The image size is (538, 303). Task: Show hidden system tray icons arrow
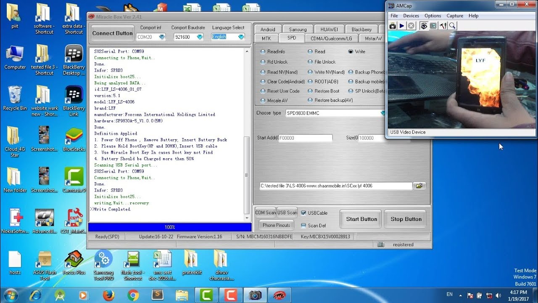pyautogui.click(x=460, y=295)
